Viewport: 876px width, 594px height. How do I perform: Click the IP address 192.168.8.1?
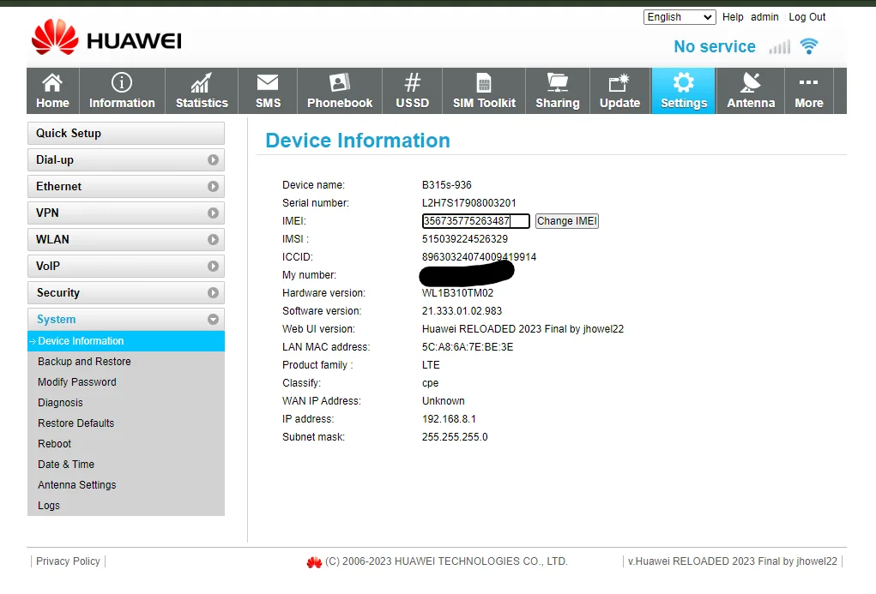[x=449, y=419]
